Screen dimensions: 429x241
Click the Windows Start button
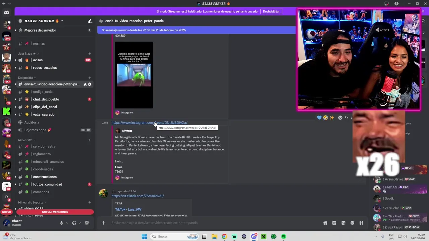click(x=144, y=237)
